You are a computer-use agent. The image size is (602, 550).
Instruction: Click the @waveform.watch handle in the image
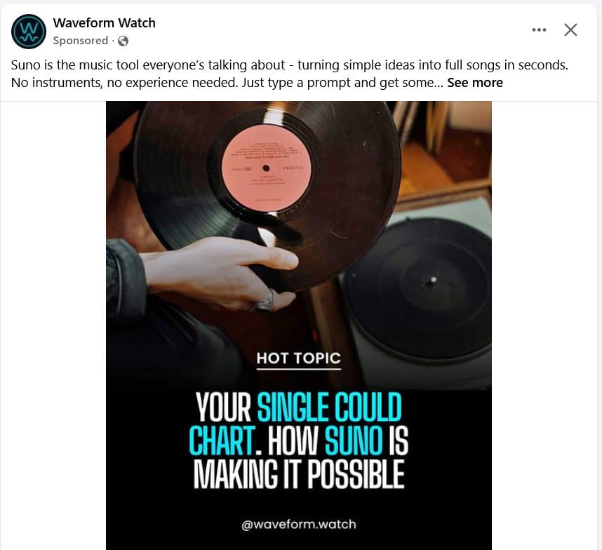point(299,524)
